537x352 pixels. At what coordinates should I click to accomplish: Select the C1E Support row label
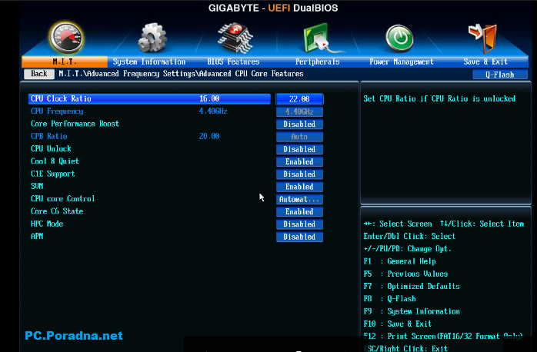pyautogui.click(x=53, y=174)
